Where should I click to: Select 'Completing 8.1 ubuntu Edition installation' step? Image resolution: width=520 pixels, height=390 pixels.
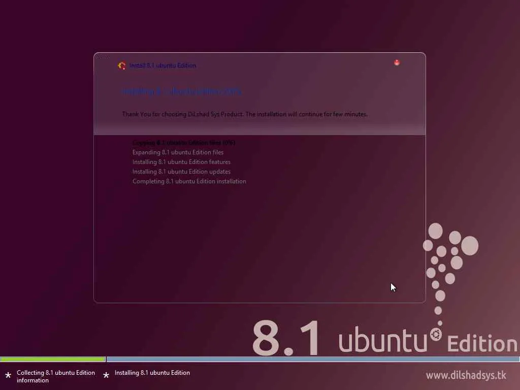189,181
